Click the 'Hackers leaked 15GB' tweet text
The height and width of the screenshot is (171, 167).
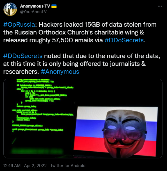[x=69, y=25]
